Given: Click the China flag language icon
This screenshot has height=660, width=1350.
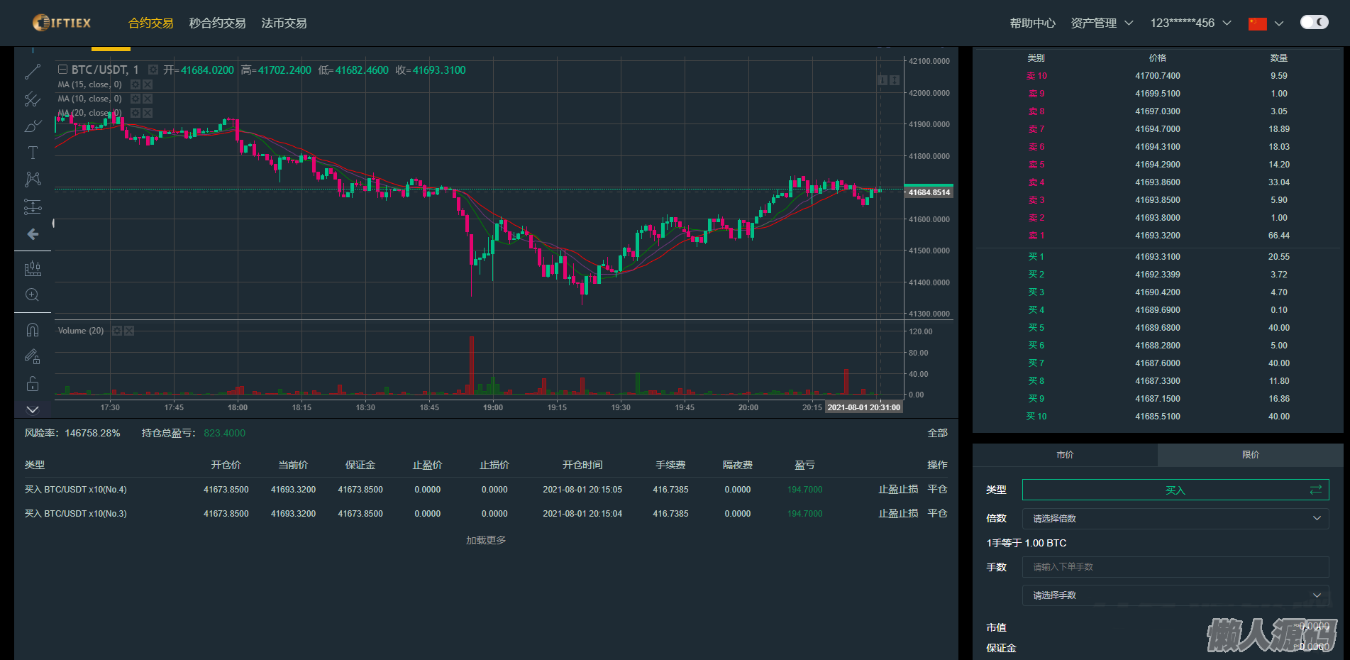Looking at the screenshot, I should coord(1257,23).
